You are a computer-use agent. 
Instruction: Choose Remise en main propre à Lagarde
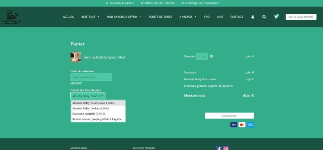coord(98,119)
